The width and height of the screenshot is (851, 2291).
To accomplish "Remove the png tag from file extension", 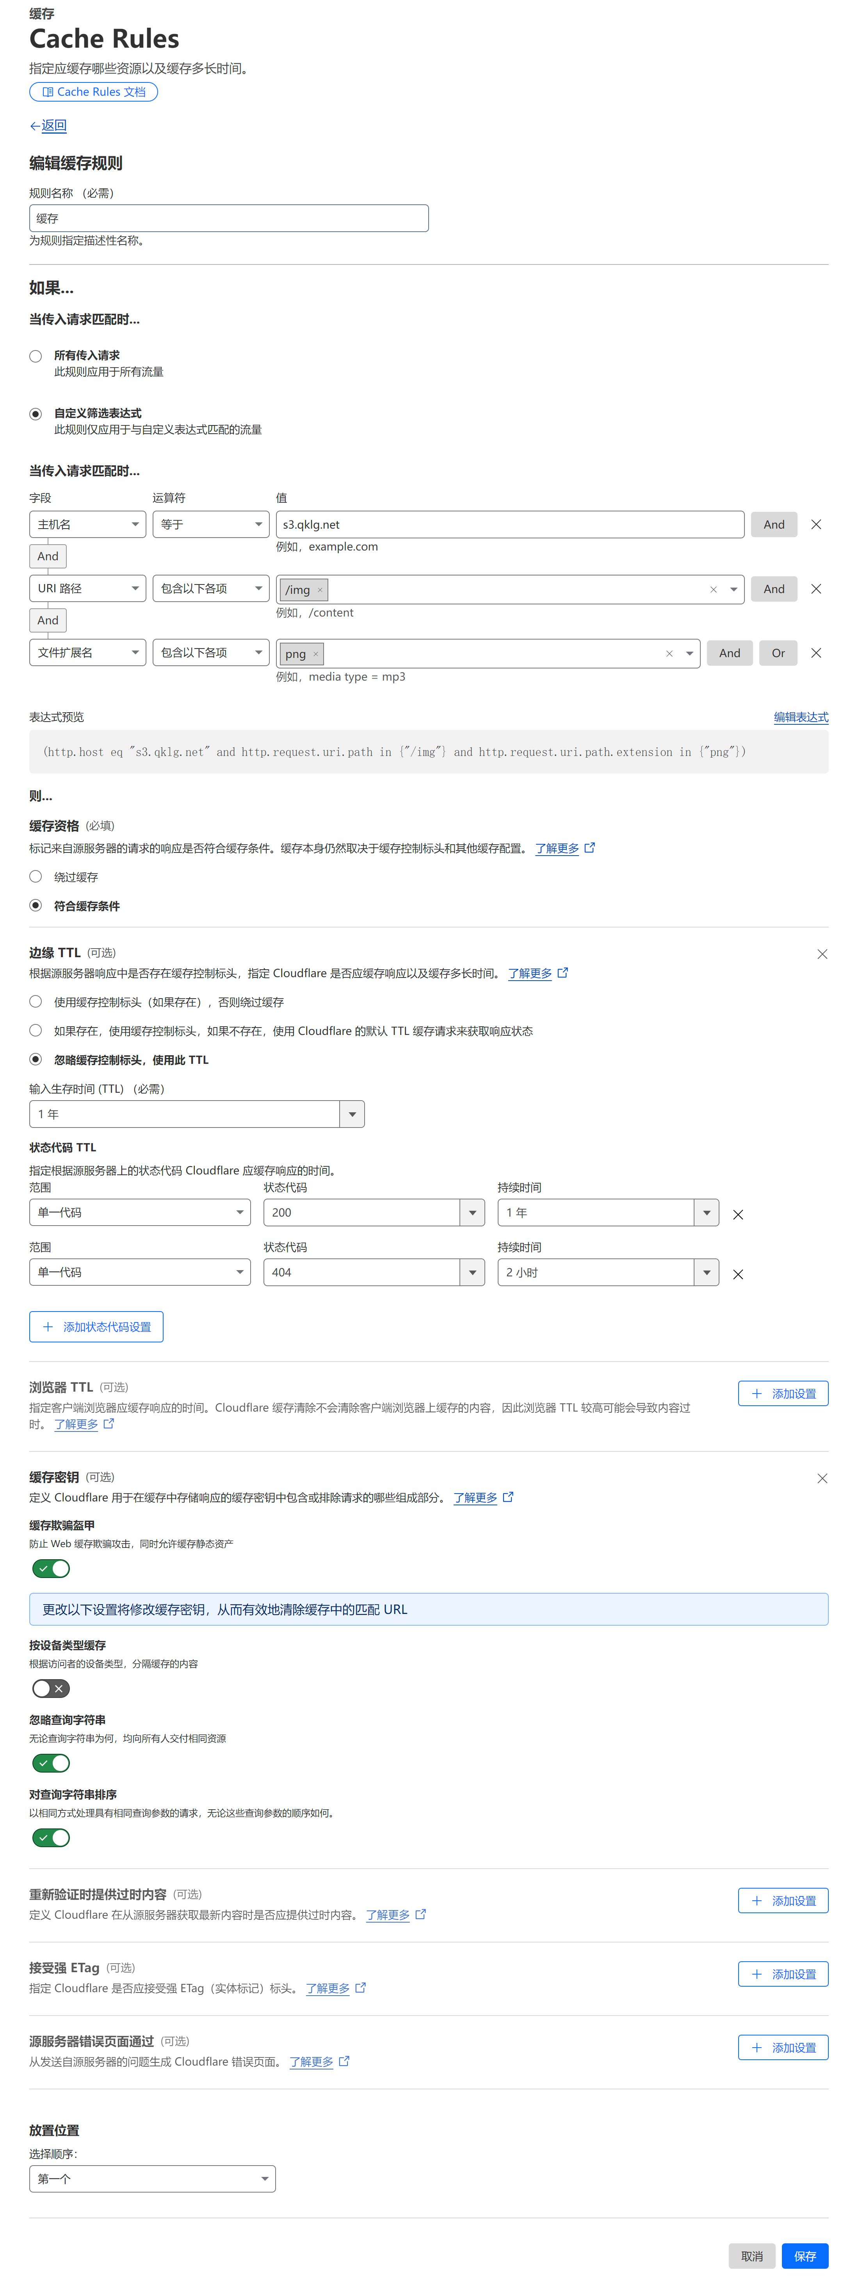I will (315, 654).
